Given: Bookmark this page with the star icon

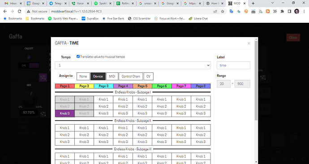Looking at the screenshot, I should point(223,12).
